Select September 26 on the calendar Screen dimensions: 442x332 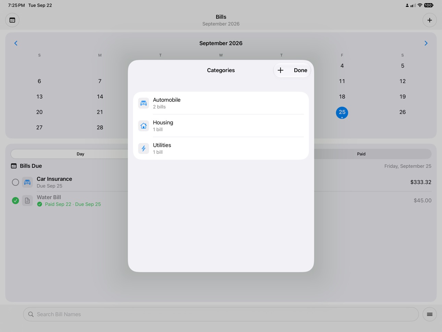pos(403,112)
